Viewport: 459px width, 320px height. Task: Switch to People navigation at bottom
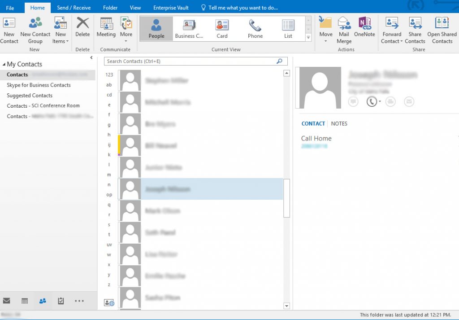click(x=43, y=301)
